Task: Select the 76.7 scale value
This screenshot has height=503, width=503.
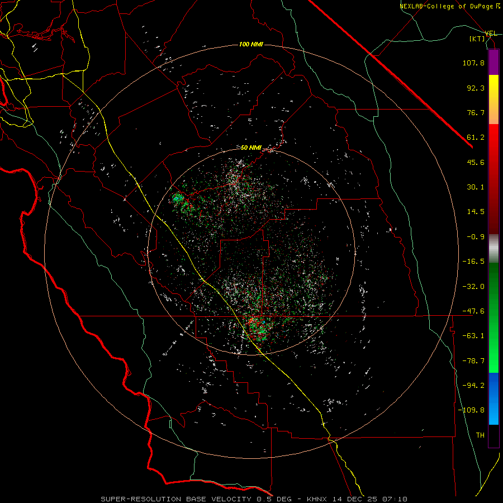Action: pyautogui.click(x=476, y=112)
